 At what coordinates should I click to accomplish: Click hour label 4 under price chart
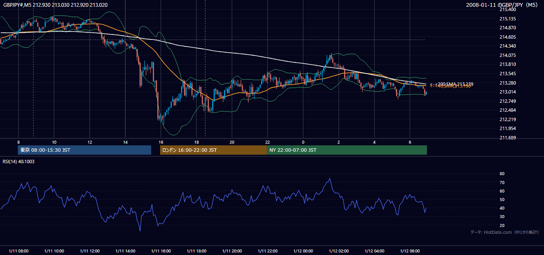pos(374,142)
